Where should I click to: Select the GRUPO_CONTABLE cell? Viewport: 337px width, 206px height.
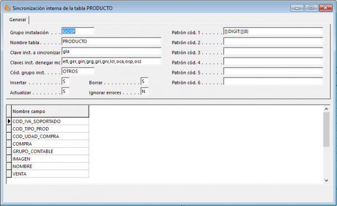tap(50, 151)
